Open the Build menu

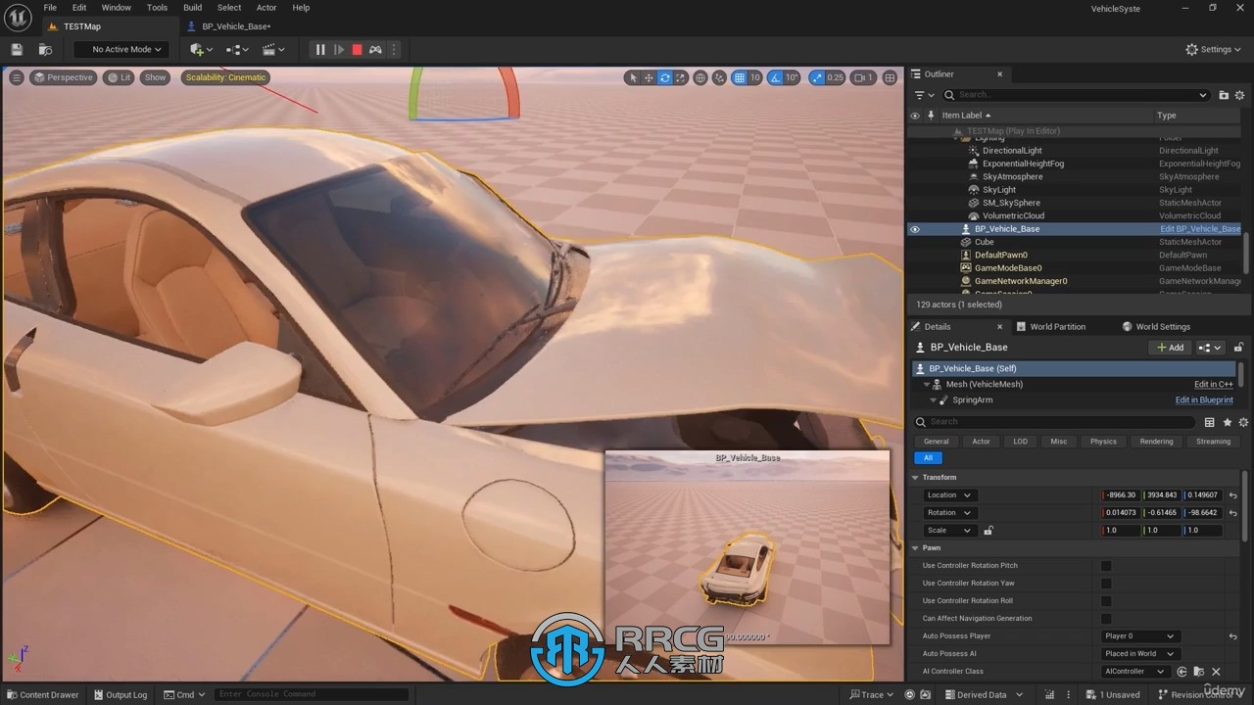click(193, 8)
